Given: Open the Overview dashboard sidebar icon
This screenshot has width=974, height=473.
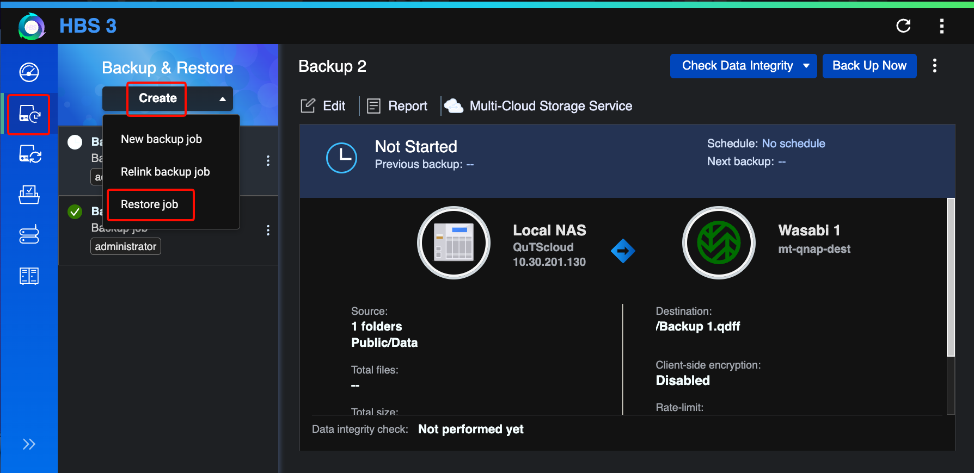Looking at the screenshot, I should coord(29,72).
